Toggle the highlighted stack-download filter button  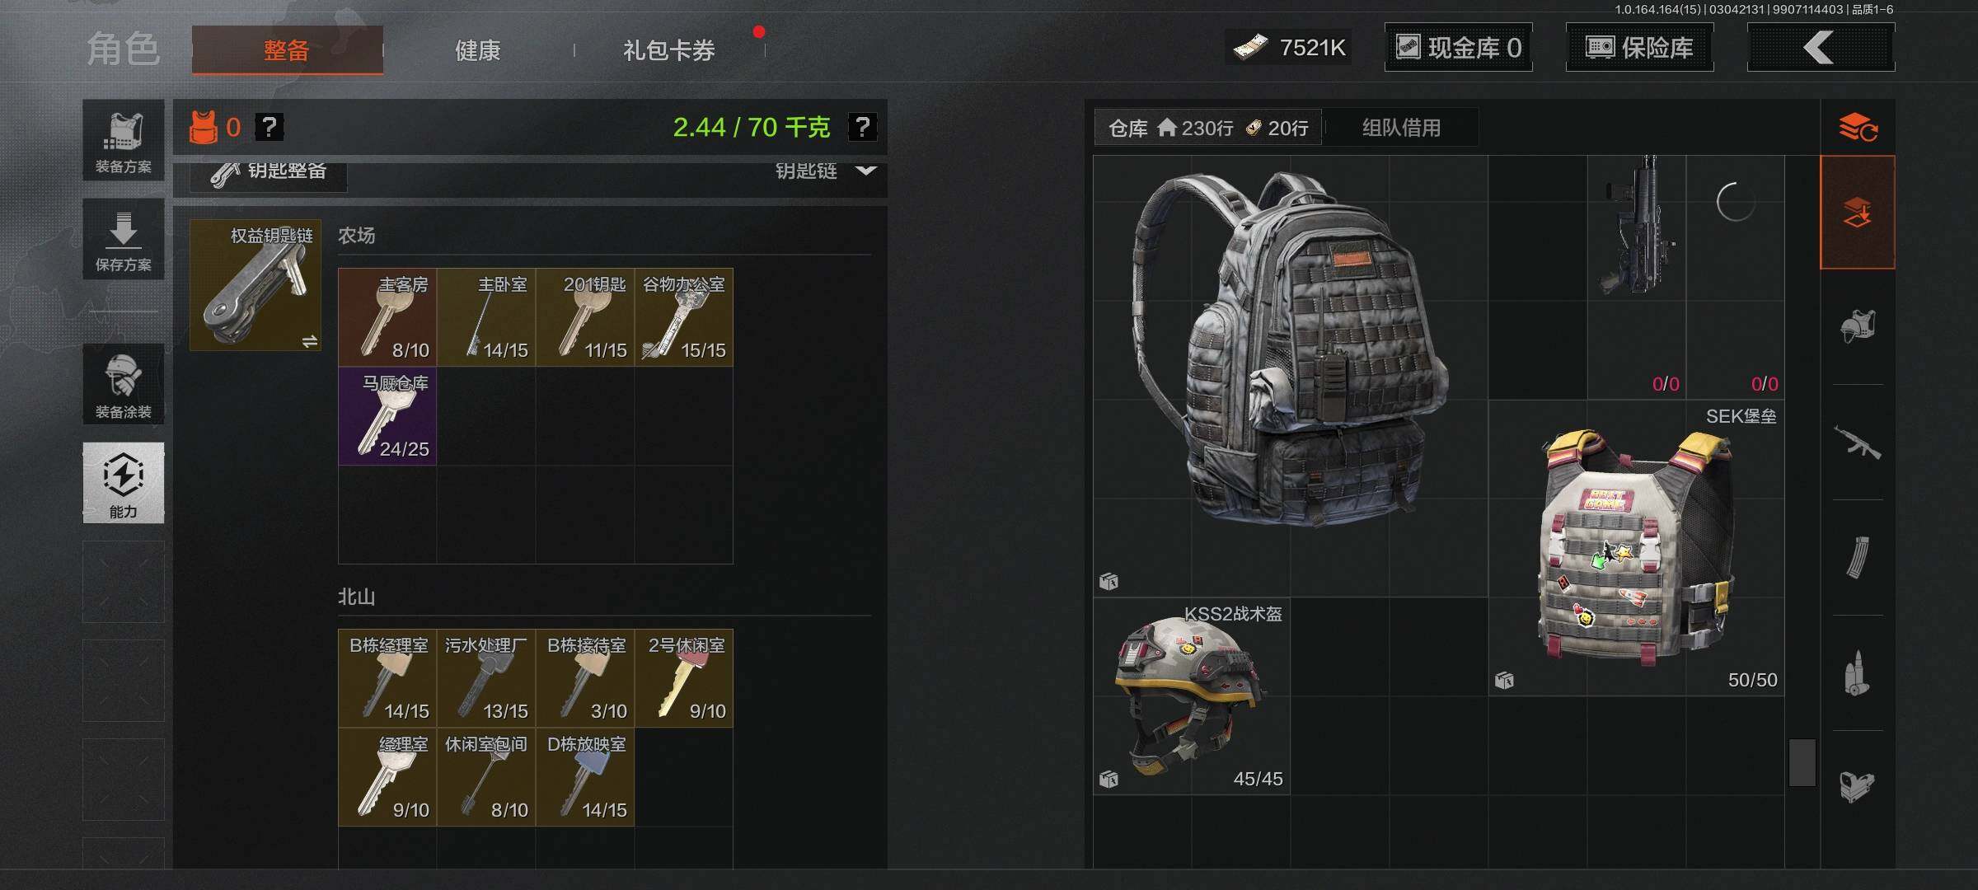(1858, 213)
